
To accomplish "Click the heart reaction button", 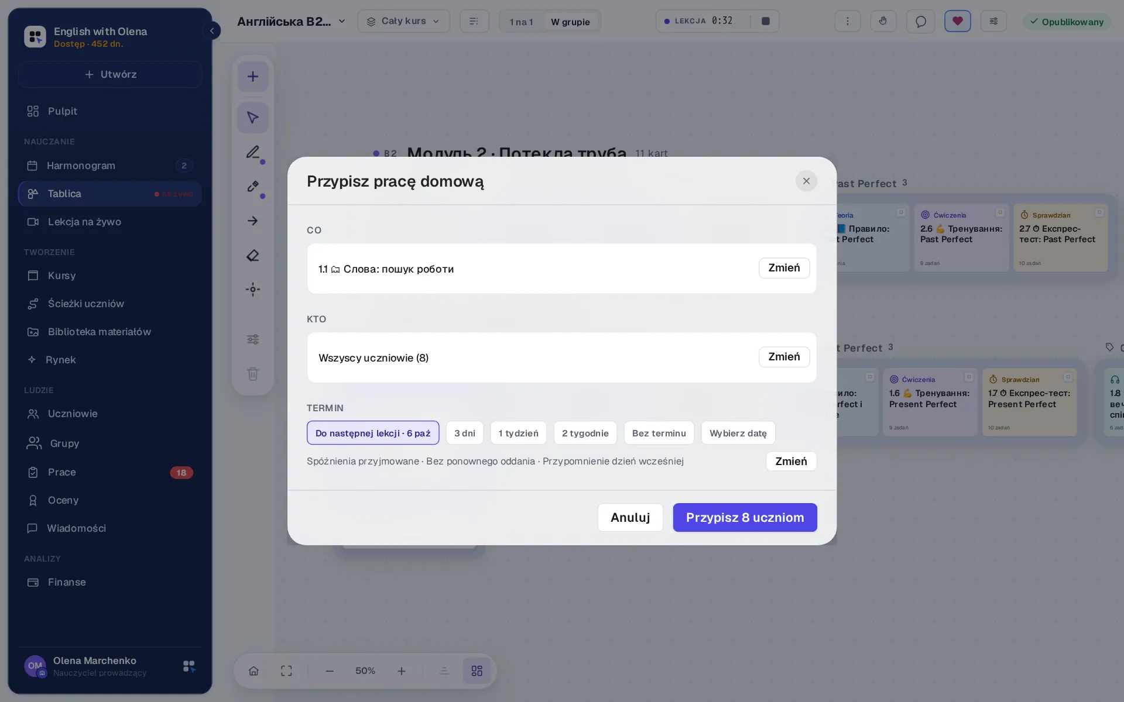I will tap(958, 21).
